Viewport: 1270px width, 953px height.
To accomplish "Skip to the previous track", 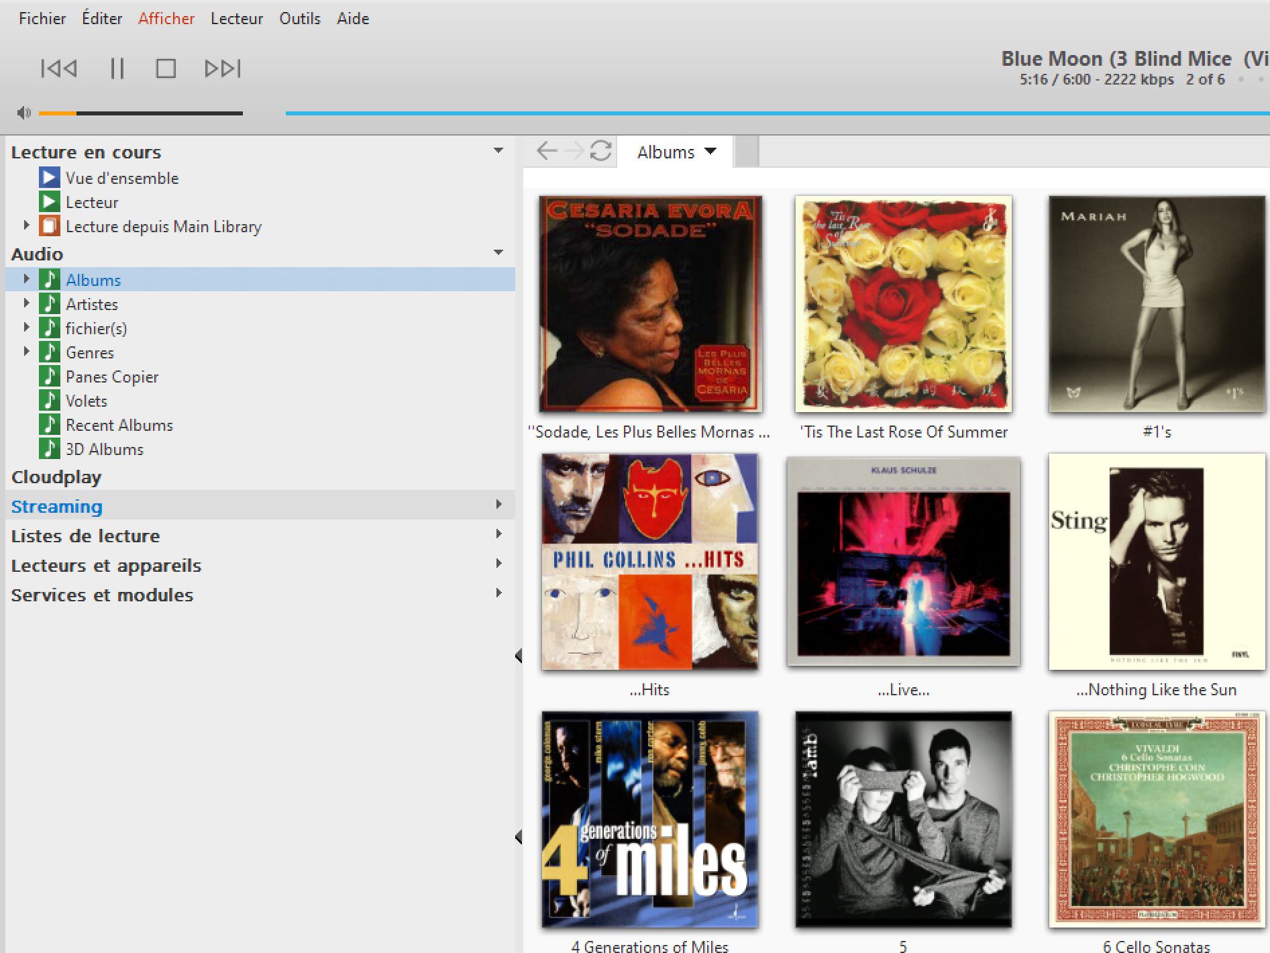I will pyautogui.click(x=59, y=68).
